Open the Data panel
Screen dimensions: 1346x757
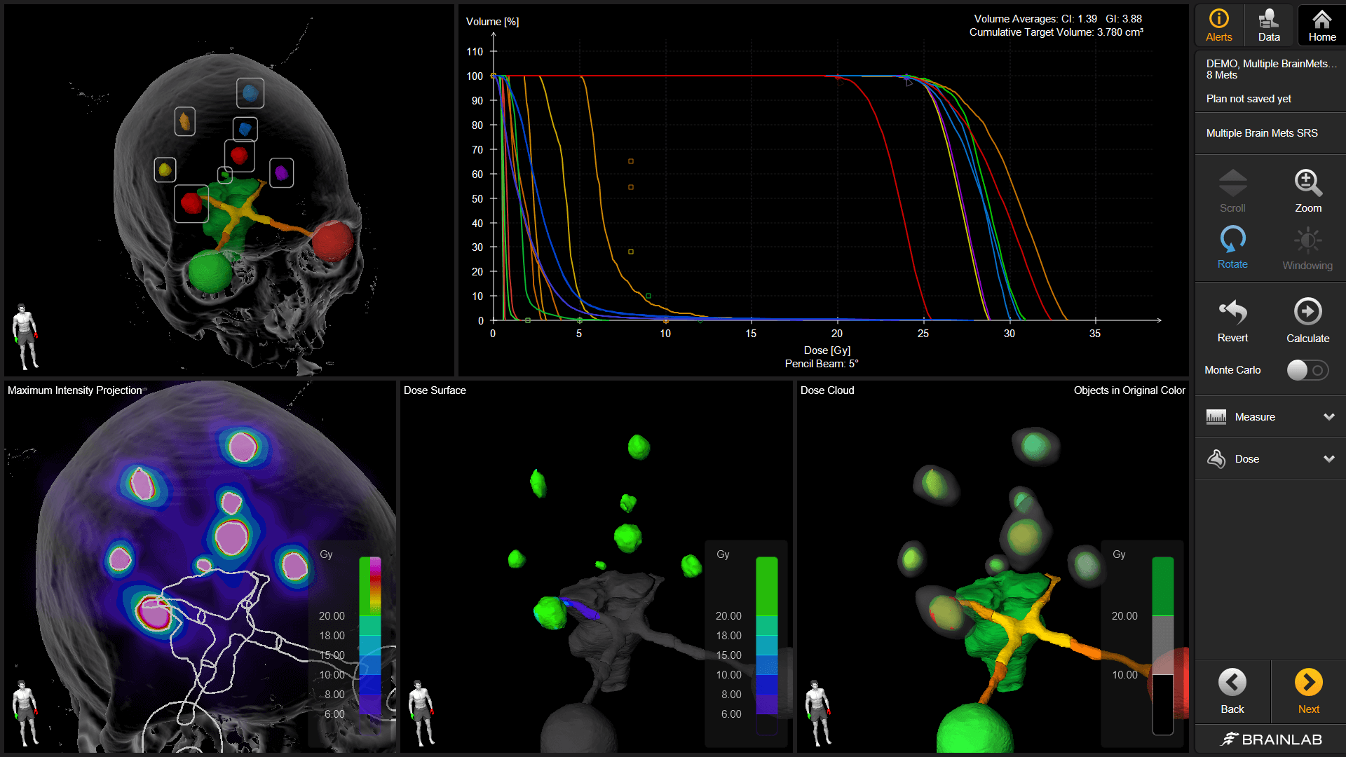1268,25
